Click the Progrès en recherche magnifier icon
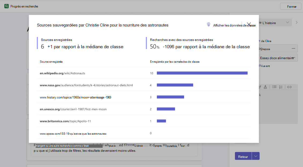303x167 pixels. coord(7,6)
